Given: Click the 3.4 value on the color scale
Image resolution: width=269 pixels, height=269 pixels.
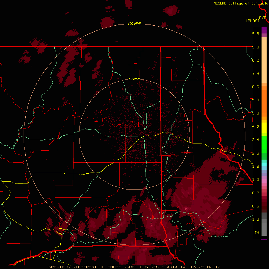Looking at the screenshot, I should coord(256,140).
